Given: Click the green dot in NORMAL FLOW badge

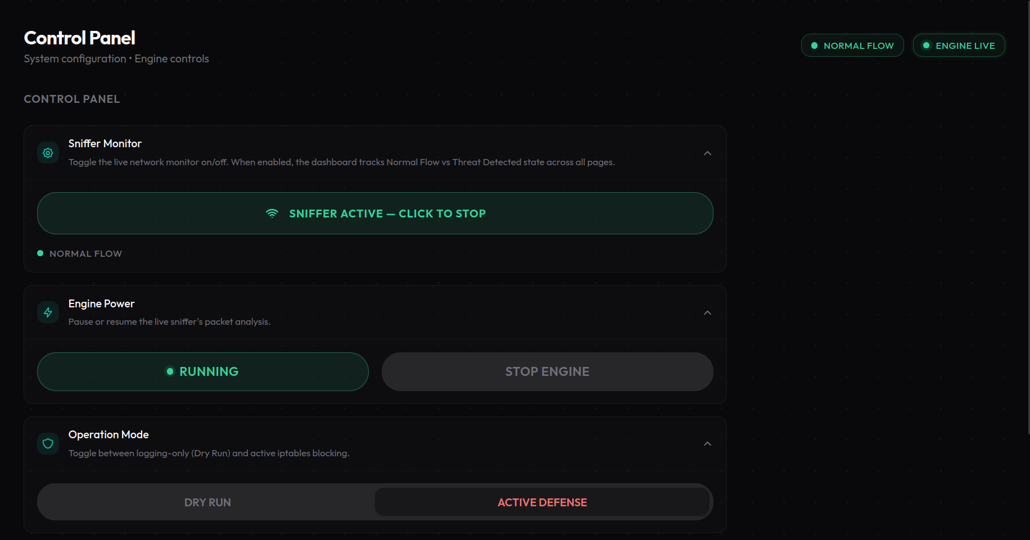Looking at the screenshot, I should pos(814,46).
